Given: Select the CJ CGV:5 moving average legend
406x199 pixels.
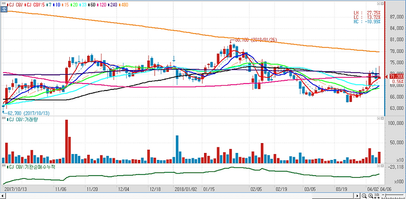Looking at the screenshot, I should coord(35,5).
